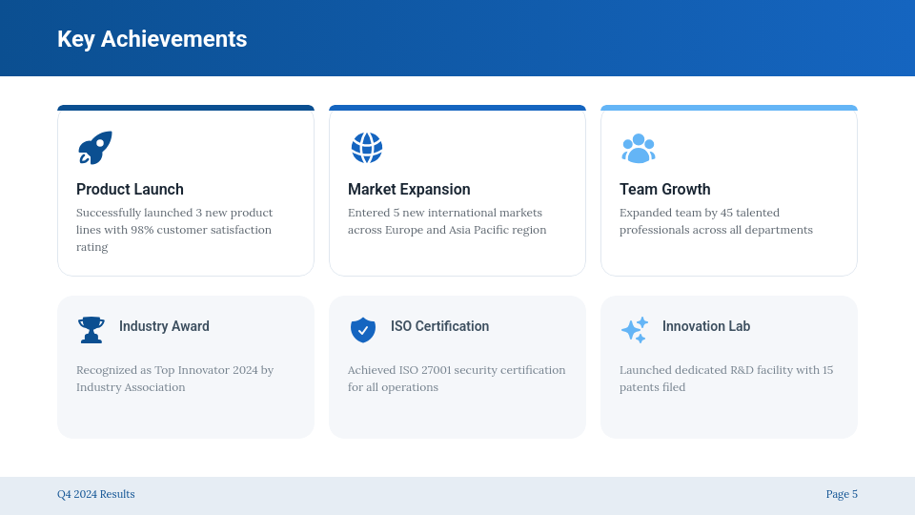Click the Industry Award heading
This screenshot has width=915, height=515.
click(x=164, y=326)
